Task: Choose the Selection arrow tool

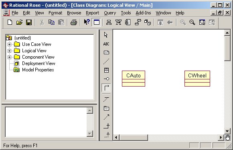Action: (106, 35)
